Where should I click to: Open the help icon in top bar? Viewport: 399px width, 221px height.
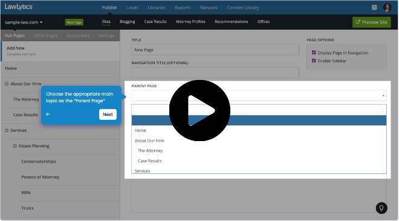pos(374,7)
